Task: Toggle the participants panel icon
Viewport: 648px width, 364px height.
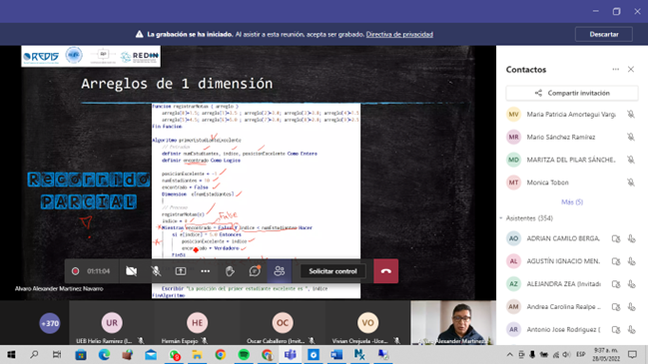Action: 280,271
